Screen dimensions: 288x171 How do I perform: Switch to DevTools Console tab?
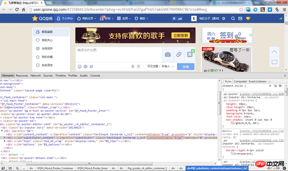click(x=95, y=76)
